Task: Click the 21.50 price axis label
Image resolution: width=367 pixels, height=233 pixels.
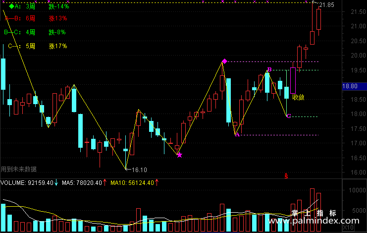Action: (358, 12)
